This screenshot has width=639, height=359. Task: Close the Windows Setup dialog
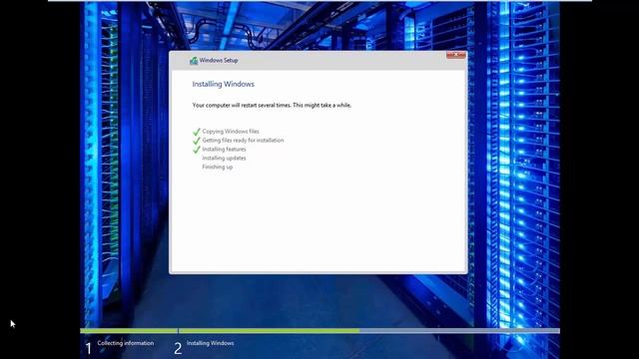(x=455, y=55)
